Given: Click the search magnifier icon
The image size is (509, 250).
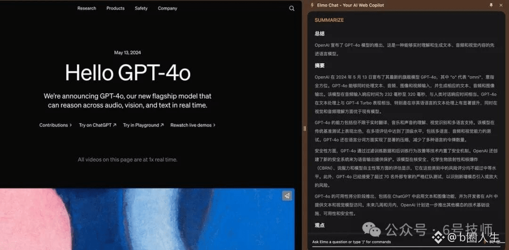Looking at the screenshot, I should tap(292, 8).
